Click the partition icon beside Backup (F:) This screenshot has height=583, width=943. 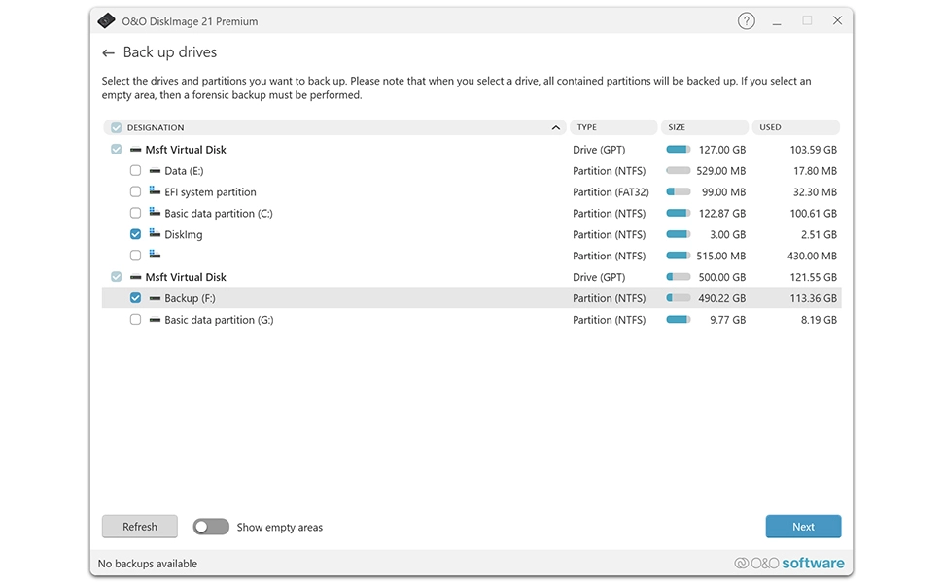[x=156, y=298]
